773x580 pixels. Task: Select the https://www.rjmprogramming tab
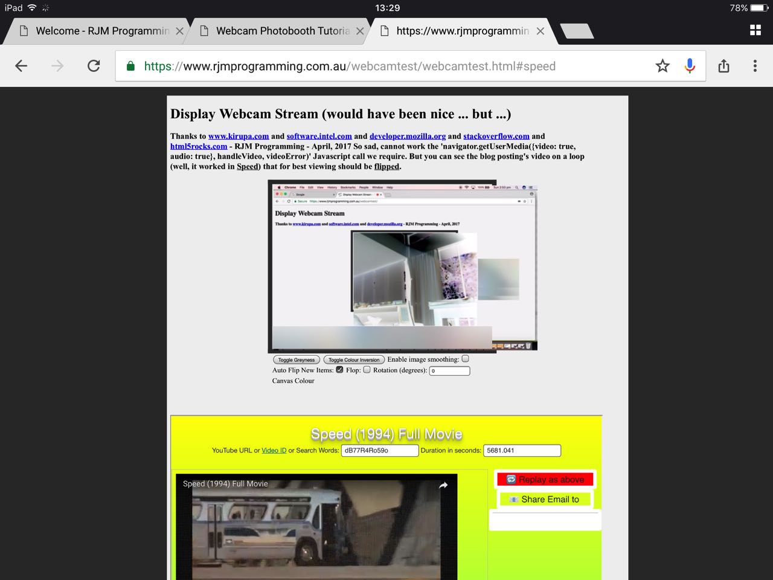[x=459, y=31]
